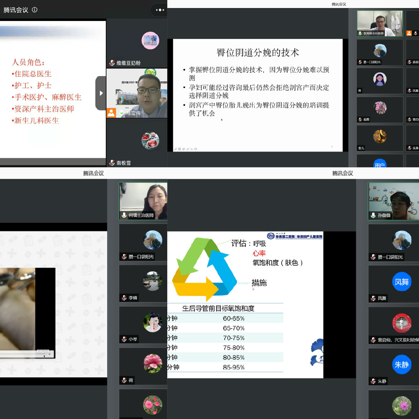Screen dimensions: 419x419
Task: Select 小琴's portrait avatar
Action: pos(153,322)
